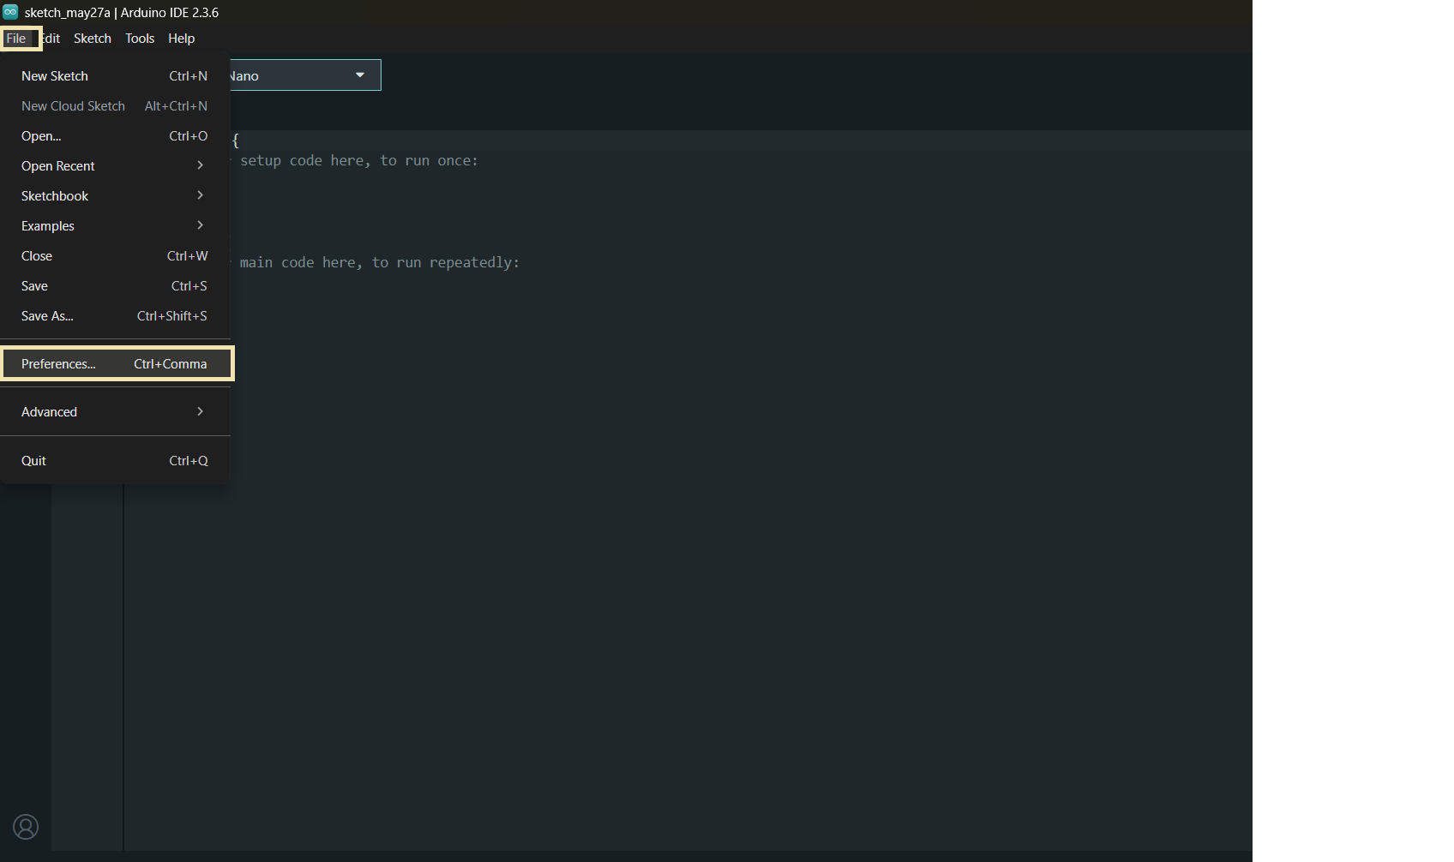This screenshot has width=1454, height=862.
Task: Expand the Open Recent submenu
Action: click(114, 166)
